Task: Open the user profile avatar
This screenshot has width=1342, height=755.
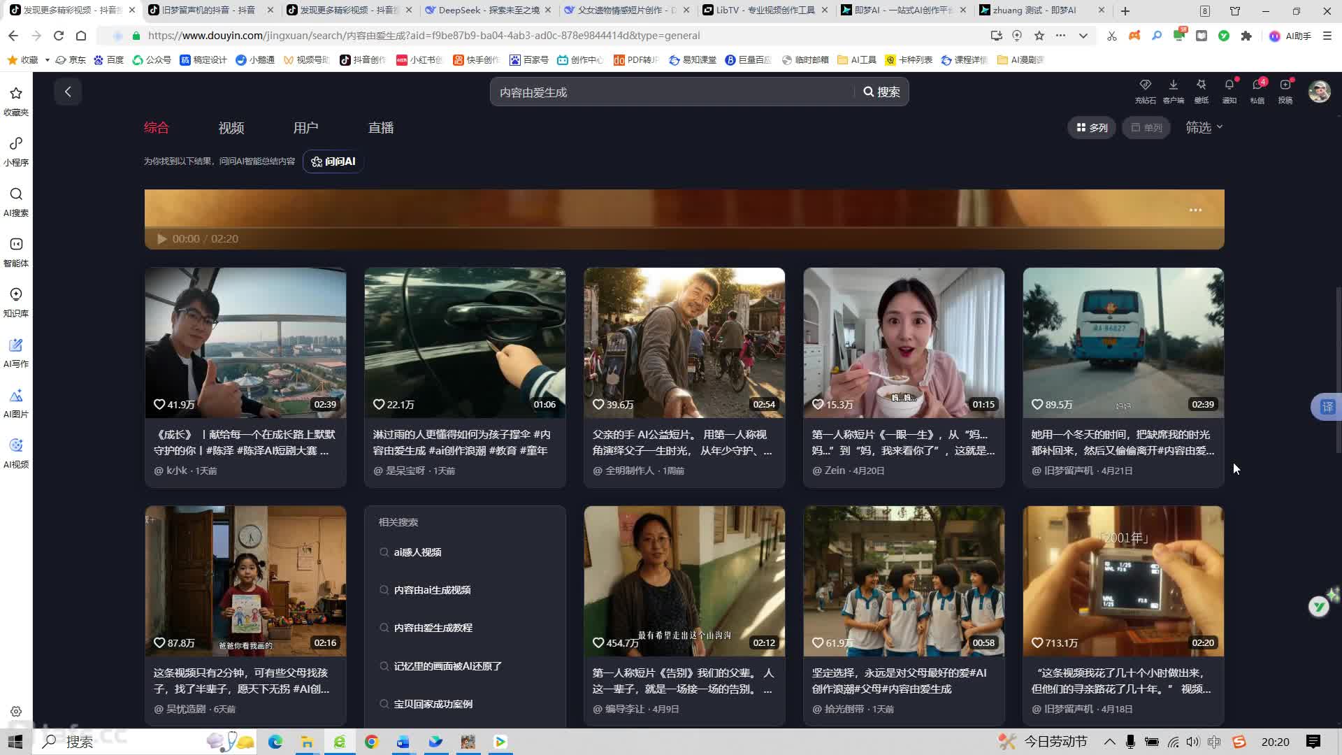Action: coord(1320,92)
